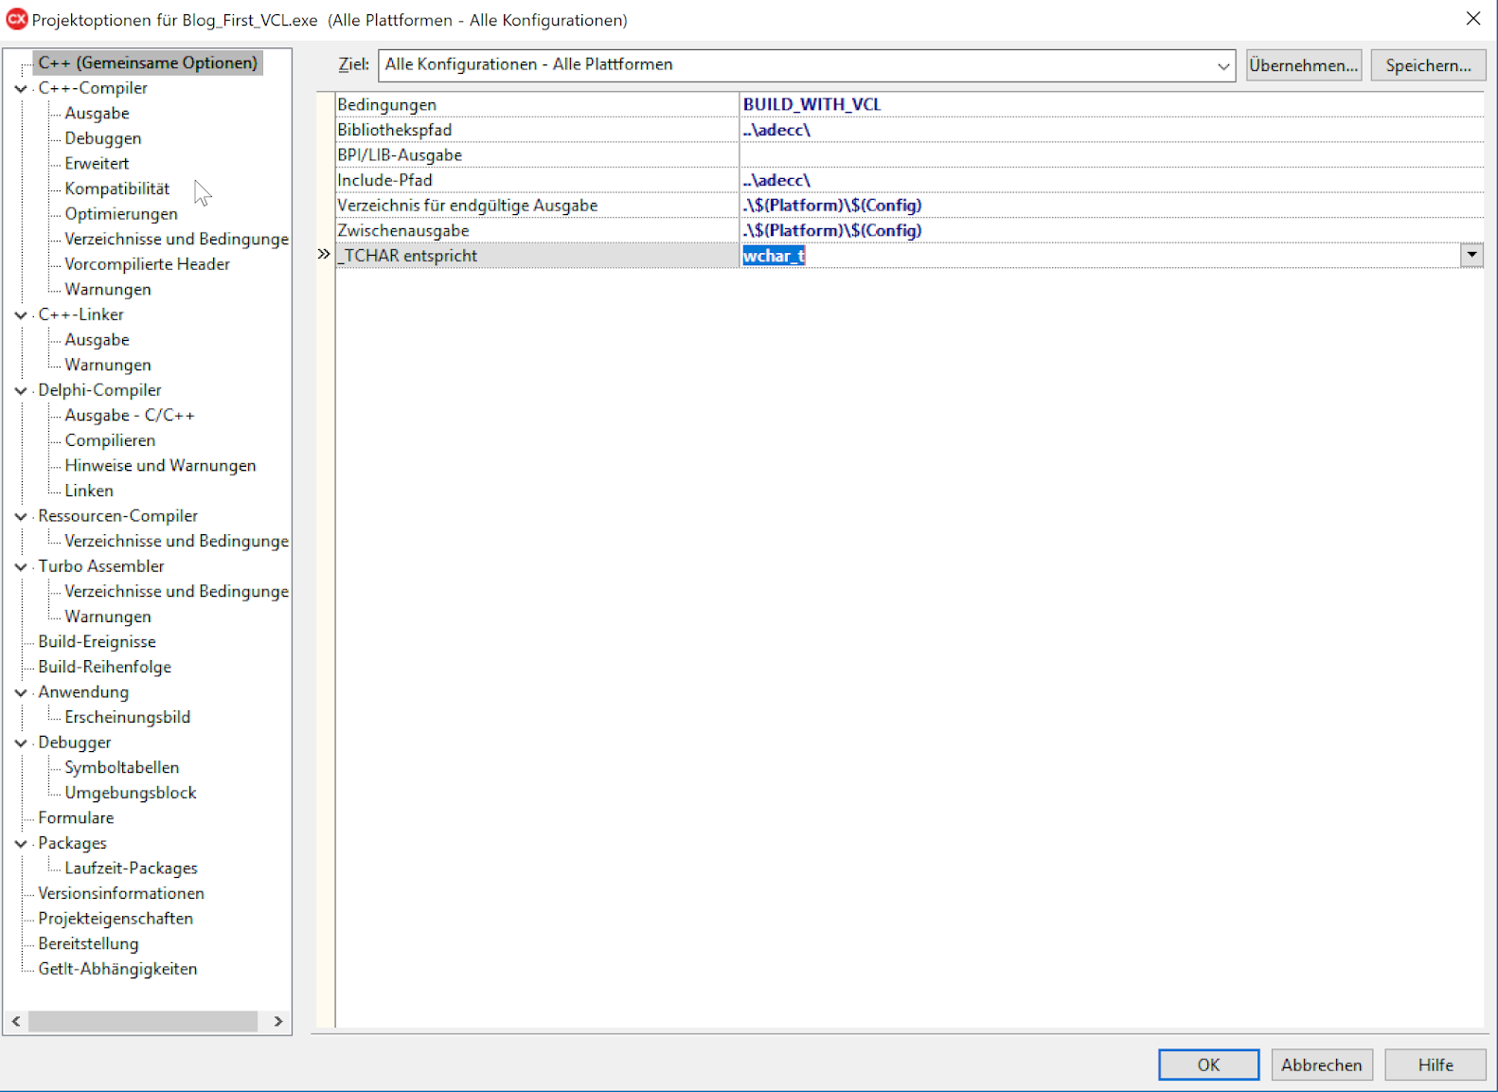Click the OK button

click(x=1208, y=1065)
